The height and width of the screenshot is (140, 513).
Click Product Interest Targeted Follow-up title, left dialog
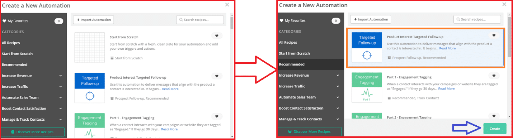[138, 77]
